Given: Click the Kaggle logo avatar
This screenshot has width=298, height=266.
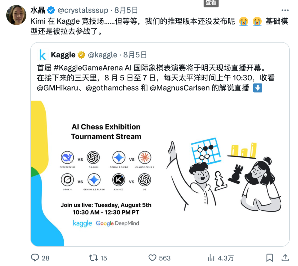Looking at the screenshot, I should click(42, 55).
